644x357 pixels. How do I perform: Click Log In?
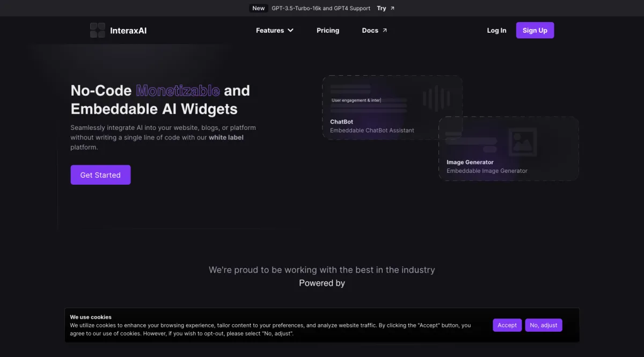pyautogui.click(x=496, y=31)
